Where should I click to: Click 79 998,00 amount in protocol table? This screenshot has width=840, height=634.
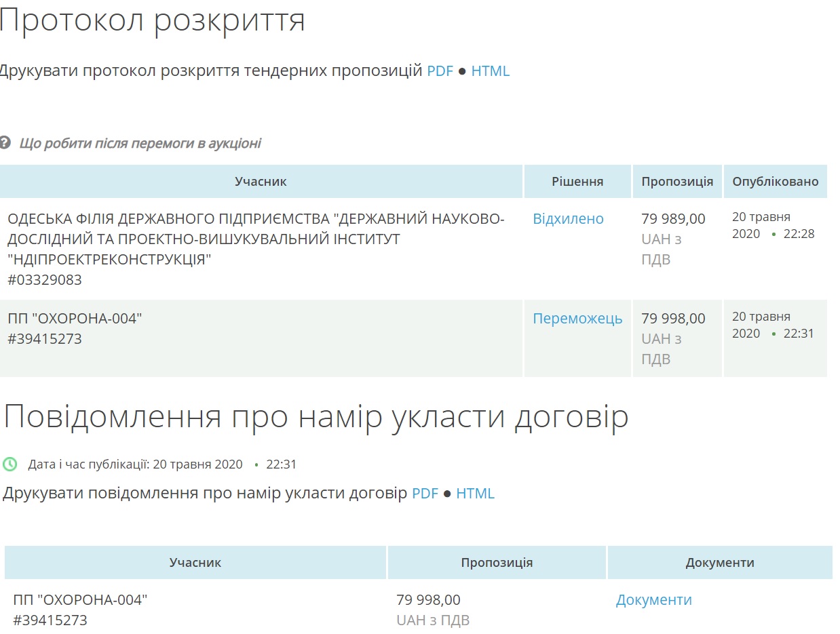(673, 319)
